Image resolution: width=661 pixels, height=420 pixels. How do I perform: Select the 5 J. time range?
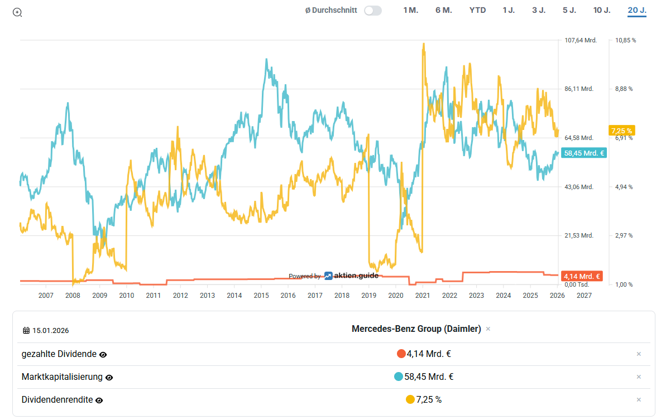coord(569,11)
